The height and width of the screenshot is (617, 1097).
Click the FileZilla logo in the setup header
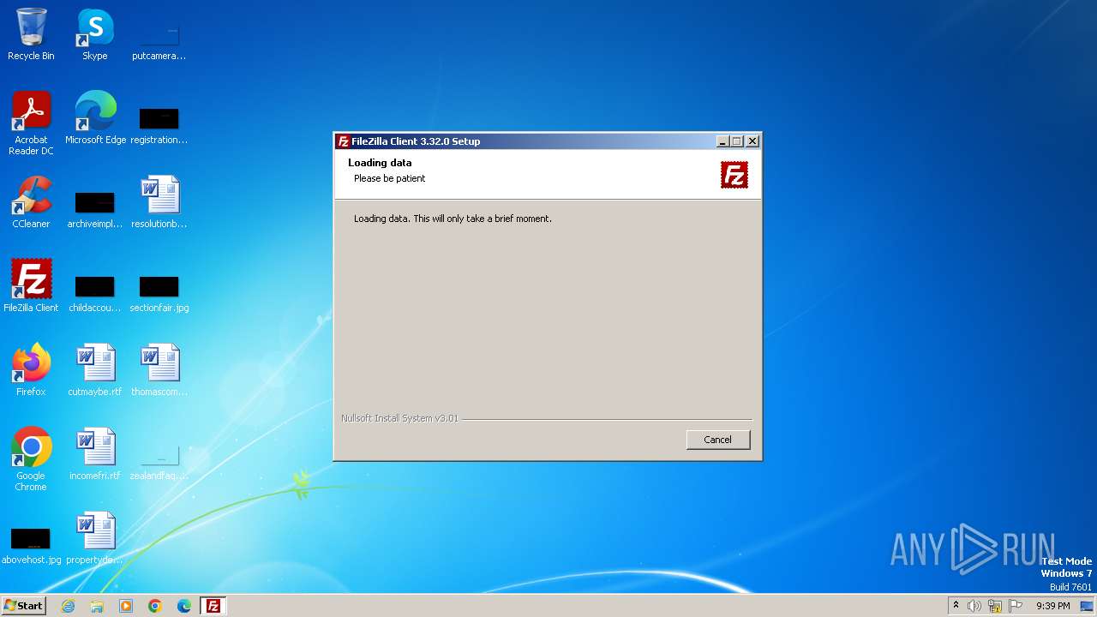tap(734, 175)
